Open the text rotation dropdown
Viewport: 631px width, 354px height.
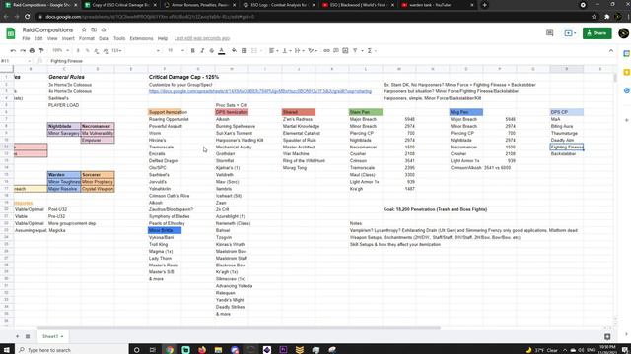[x=313, y=50]
